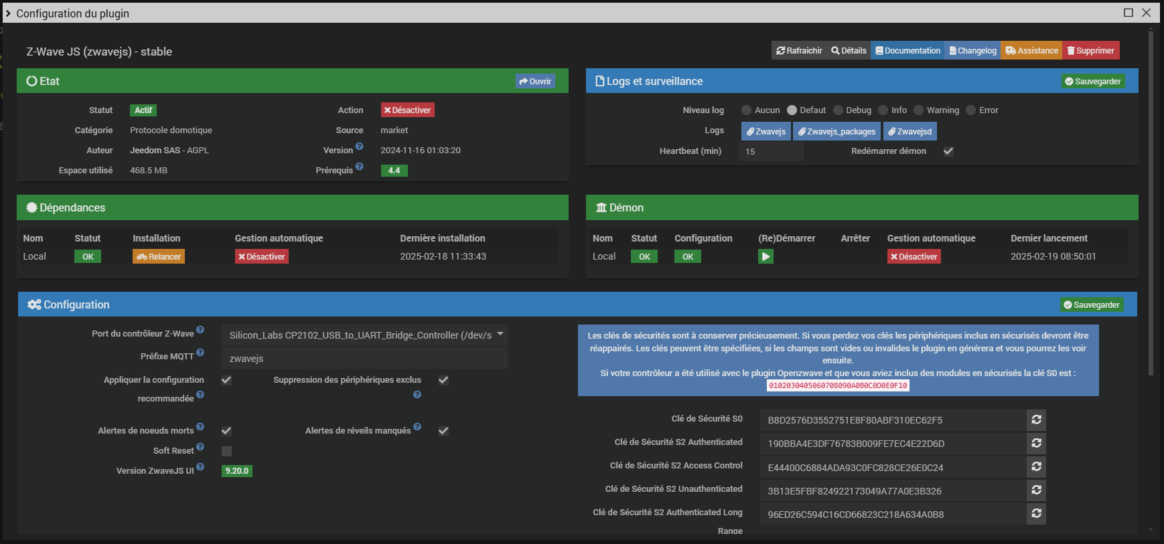Screen dimensions: 1164x544
Task: Open the Documentation page
Action: pos(907,51)
